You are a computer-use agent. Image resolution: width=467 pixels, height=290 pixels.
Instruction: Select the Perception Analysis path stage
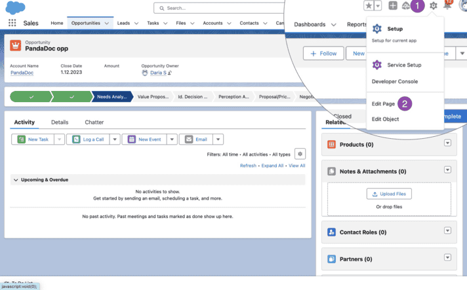pyautogui.click(x=234, y=97)
